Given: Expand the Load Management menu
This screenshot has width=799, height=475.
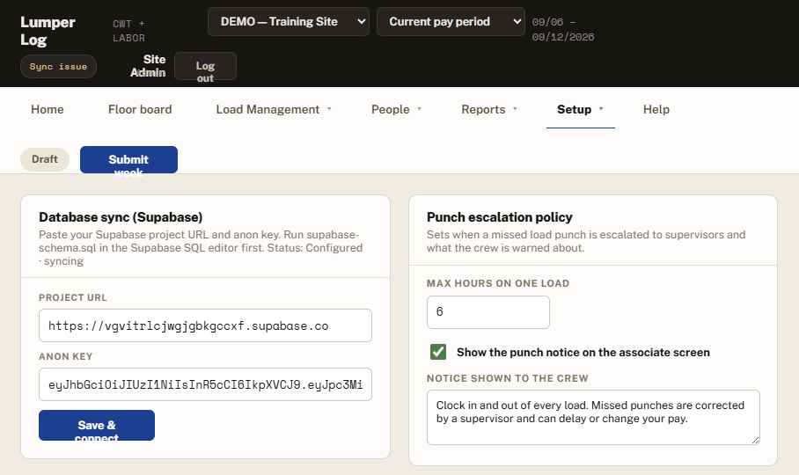Looking at the screenshot, I should [x=273, y=109].
